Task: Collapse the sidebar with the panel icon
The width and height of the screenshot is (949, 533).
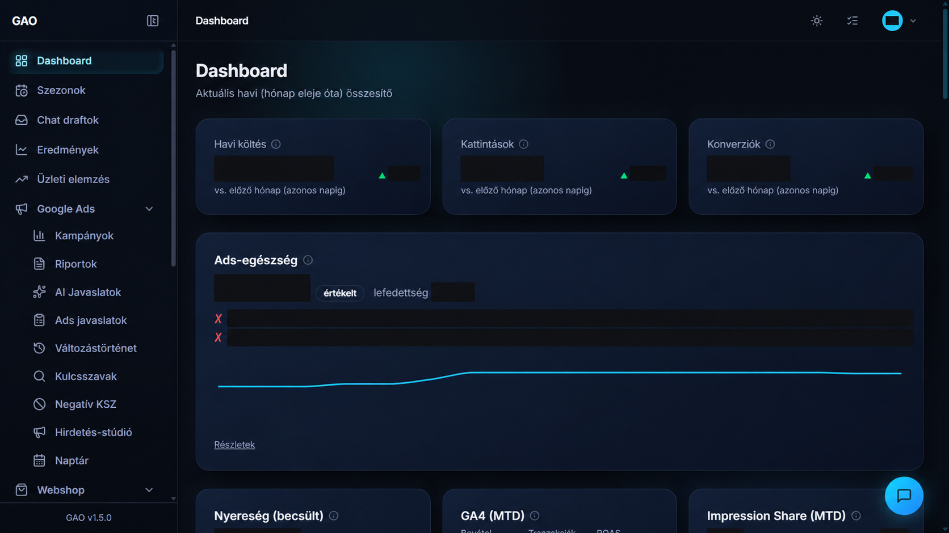Action: (153, 20)
